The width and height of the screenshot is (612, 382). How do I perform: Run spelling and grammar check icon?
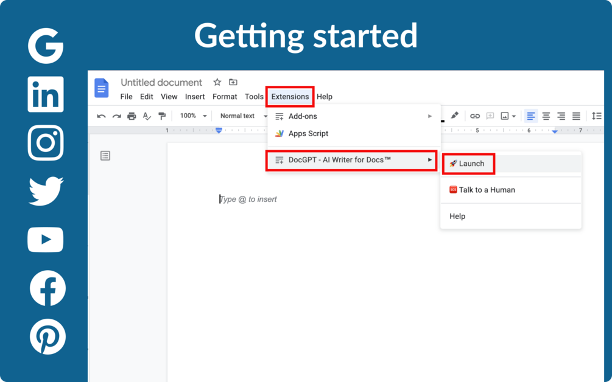147,116
